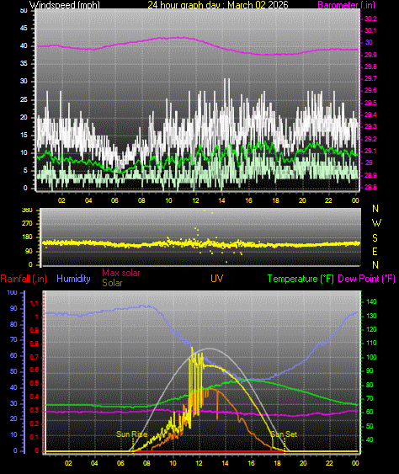Click the 24 hour graph day title
399x474 pixels.
pyautogui.click(x=218, y=5)
